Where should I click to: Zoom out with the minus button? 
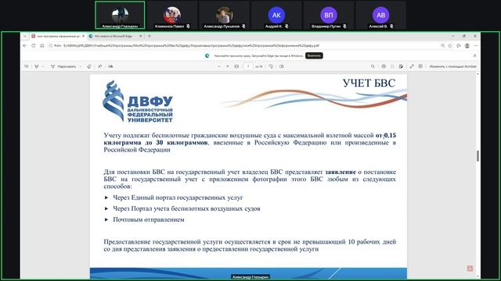[219, 66]
